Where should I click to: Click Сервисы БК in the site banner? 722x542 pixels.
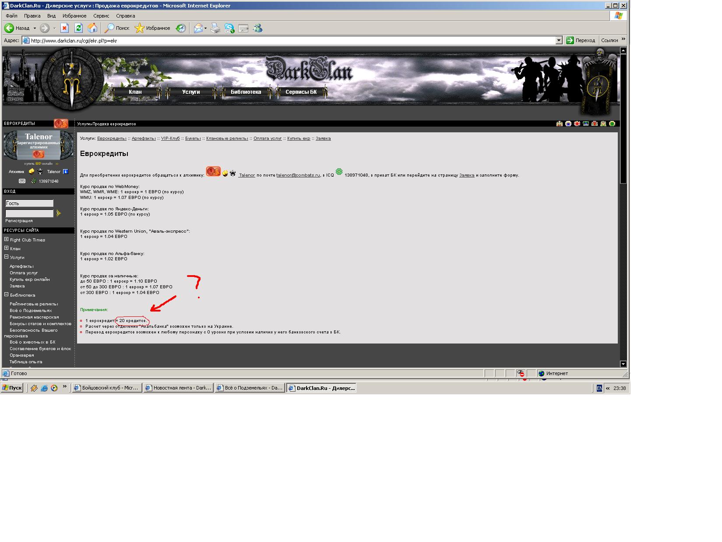301,92
